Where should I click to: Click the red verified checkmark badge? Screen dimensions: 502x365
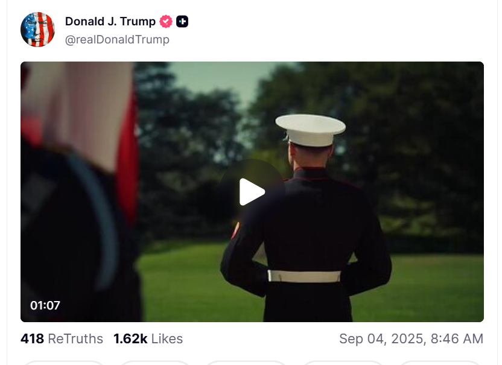coord(166,22)
